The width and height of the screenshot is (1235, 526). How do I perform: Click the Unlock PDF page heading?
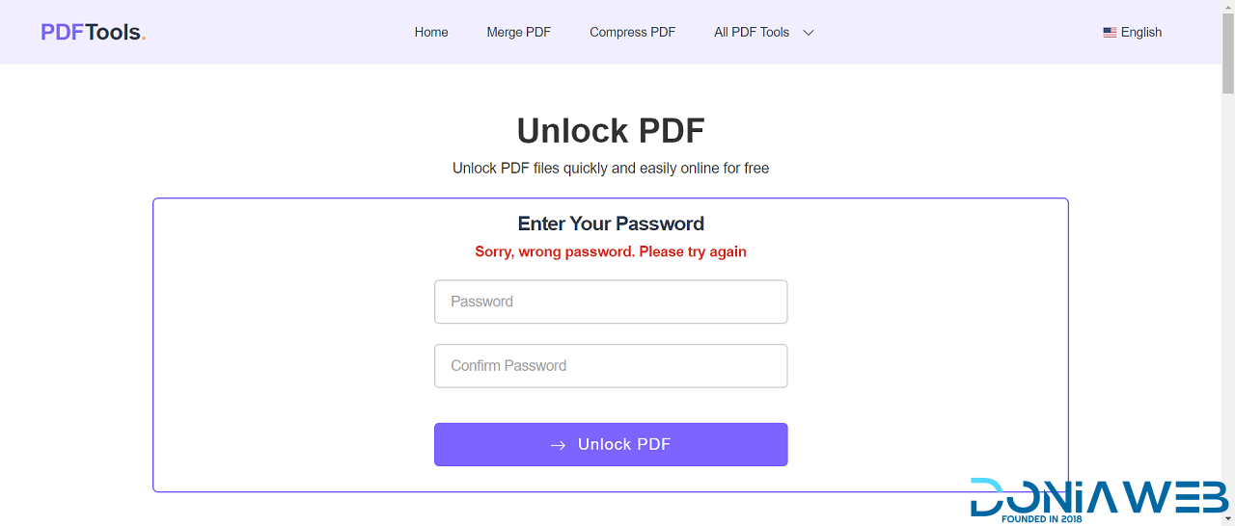[x=611, y=130]
